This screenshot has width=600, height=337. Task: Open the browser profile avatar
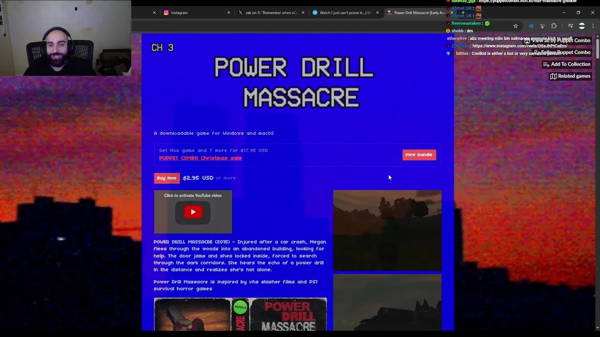[x=582, y=26]
